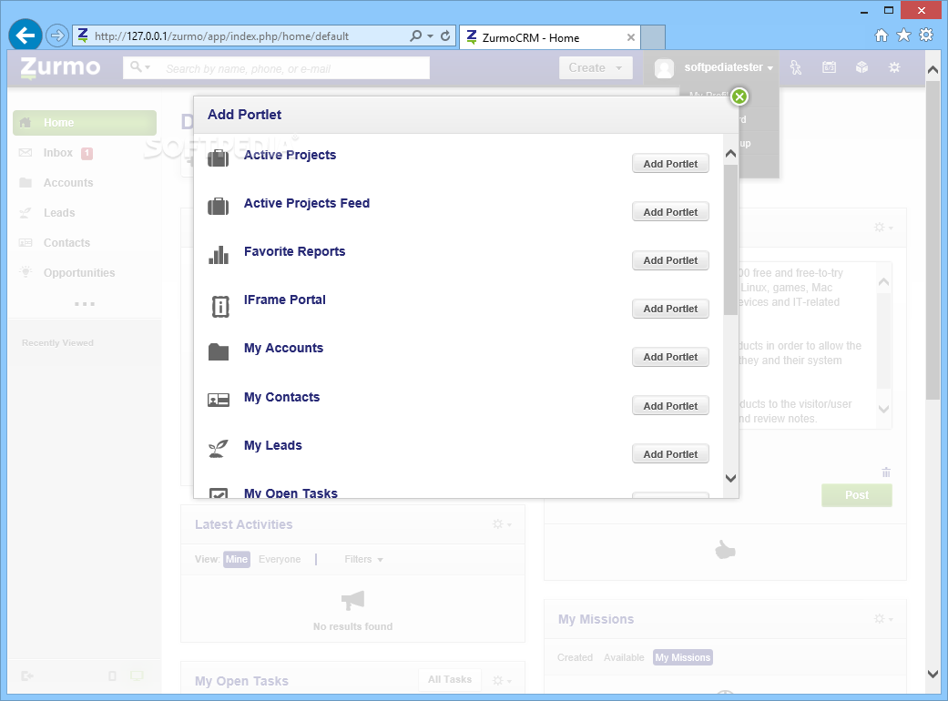The height and width of the screenshot is (701, 948).
Task: Add the My Accounts portlet
Action: coord(670,357)
